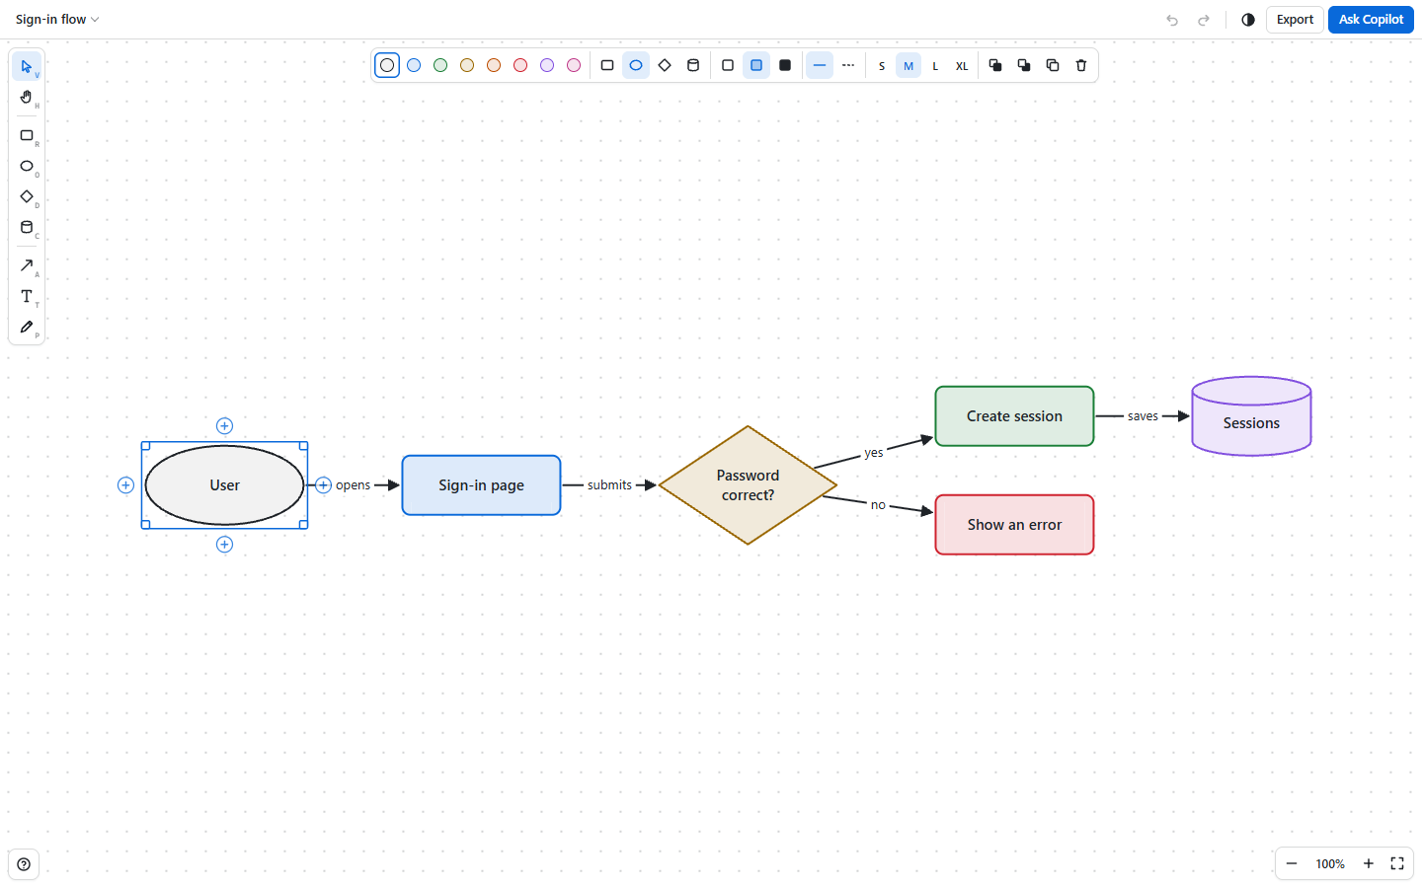Pick the blue color swatch
The height and width of the screenshot is (888, 1422).
(x=414, y=65)
